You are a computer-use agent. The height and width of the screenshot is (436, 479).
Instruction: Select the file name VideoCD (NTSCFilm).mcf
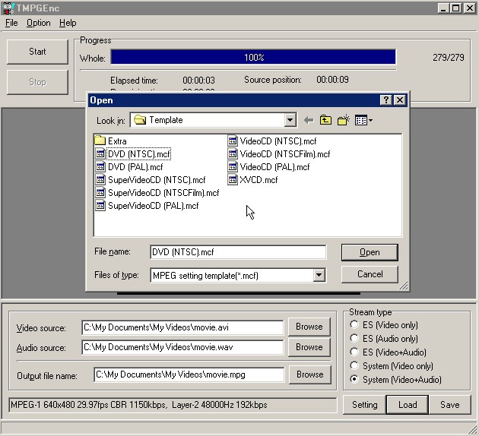[x=285, y=154]
